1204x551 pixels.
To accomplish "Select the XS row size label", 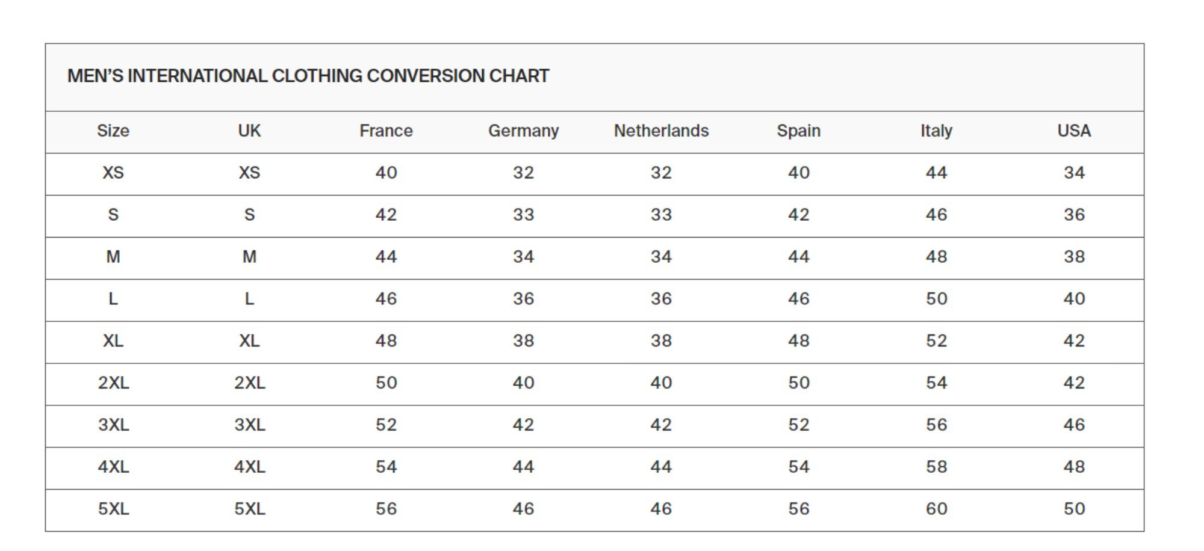I will [x=113, y=173].
